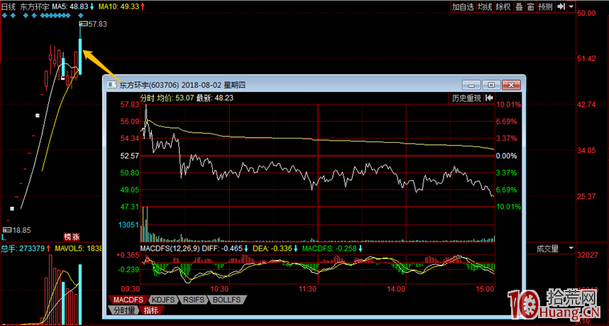Click the popup window's title bar icon
This screenshot has height=326, width=609.
112,85
